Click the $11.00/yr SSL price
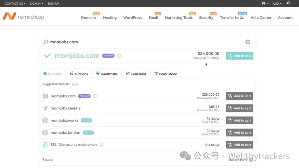The height and width of the screenshot is (168, 299). (x=212, y=145)
